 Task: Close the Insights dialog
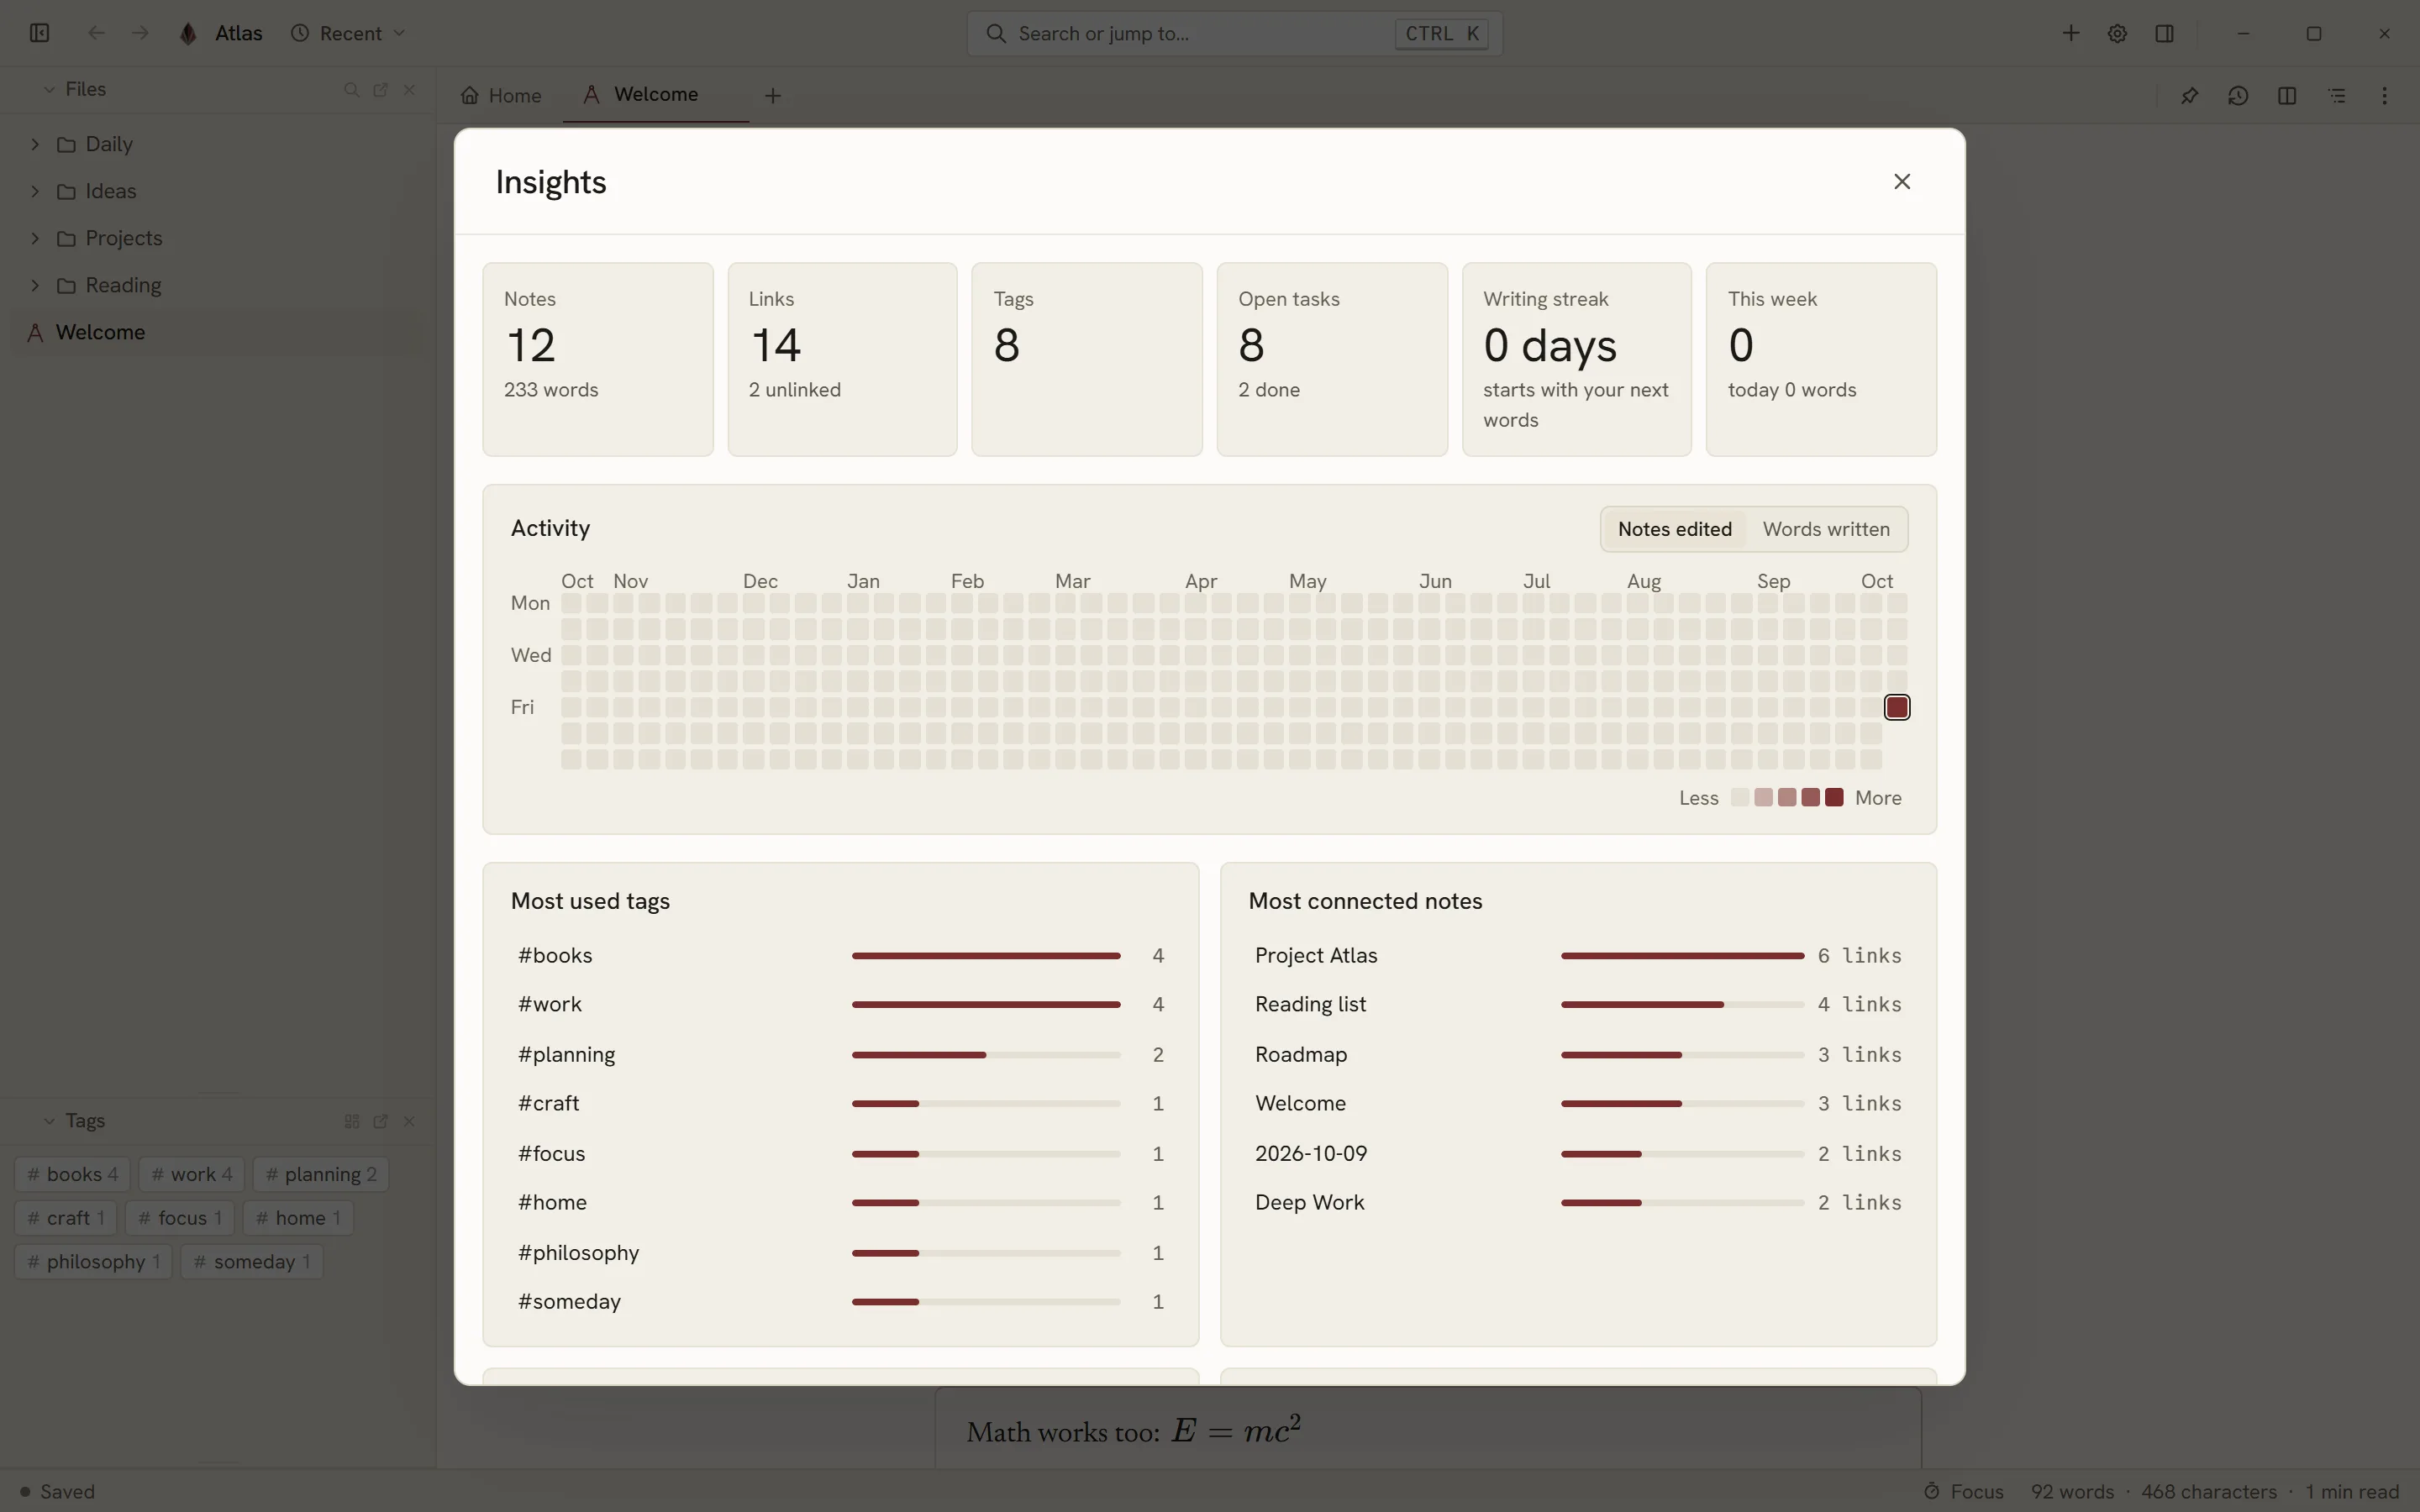point(1902,181)
